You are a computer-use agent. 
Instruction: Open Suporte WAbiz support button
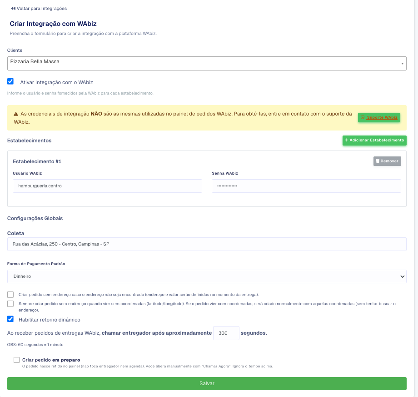coord(379,117)
